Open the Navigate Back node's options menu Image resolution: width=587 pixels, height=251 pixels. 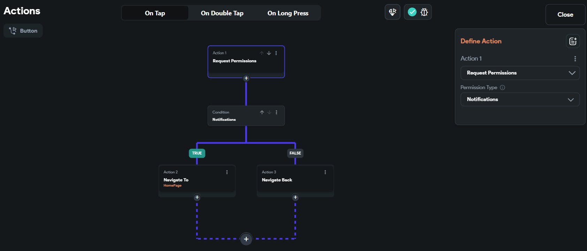pyautogui.click(x=325, y=172)
